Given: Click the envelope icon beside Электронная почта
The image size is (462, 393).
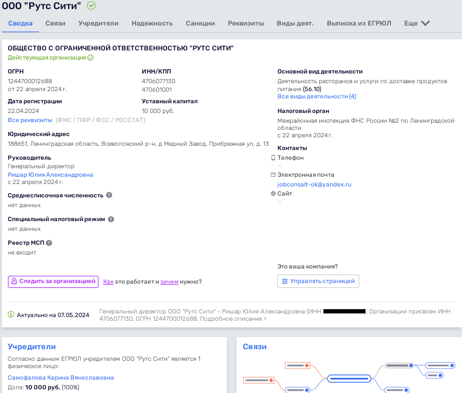Looking at the screenshot, I should 273,175.
